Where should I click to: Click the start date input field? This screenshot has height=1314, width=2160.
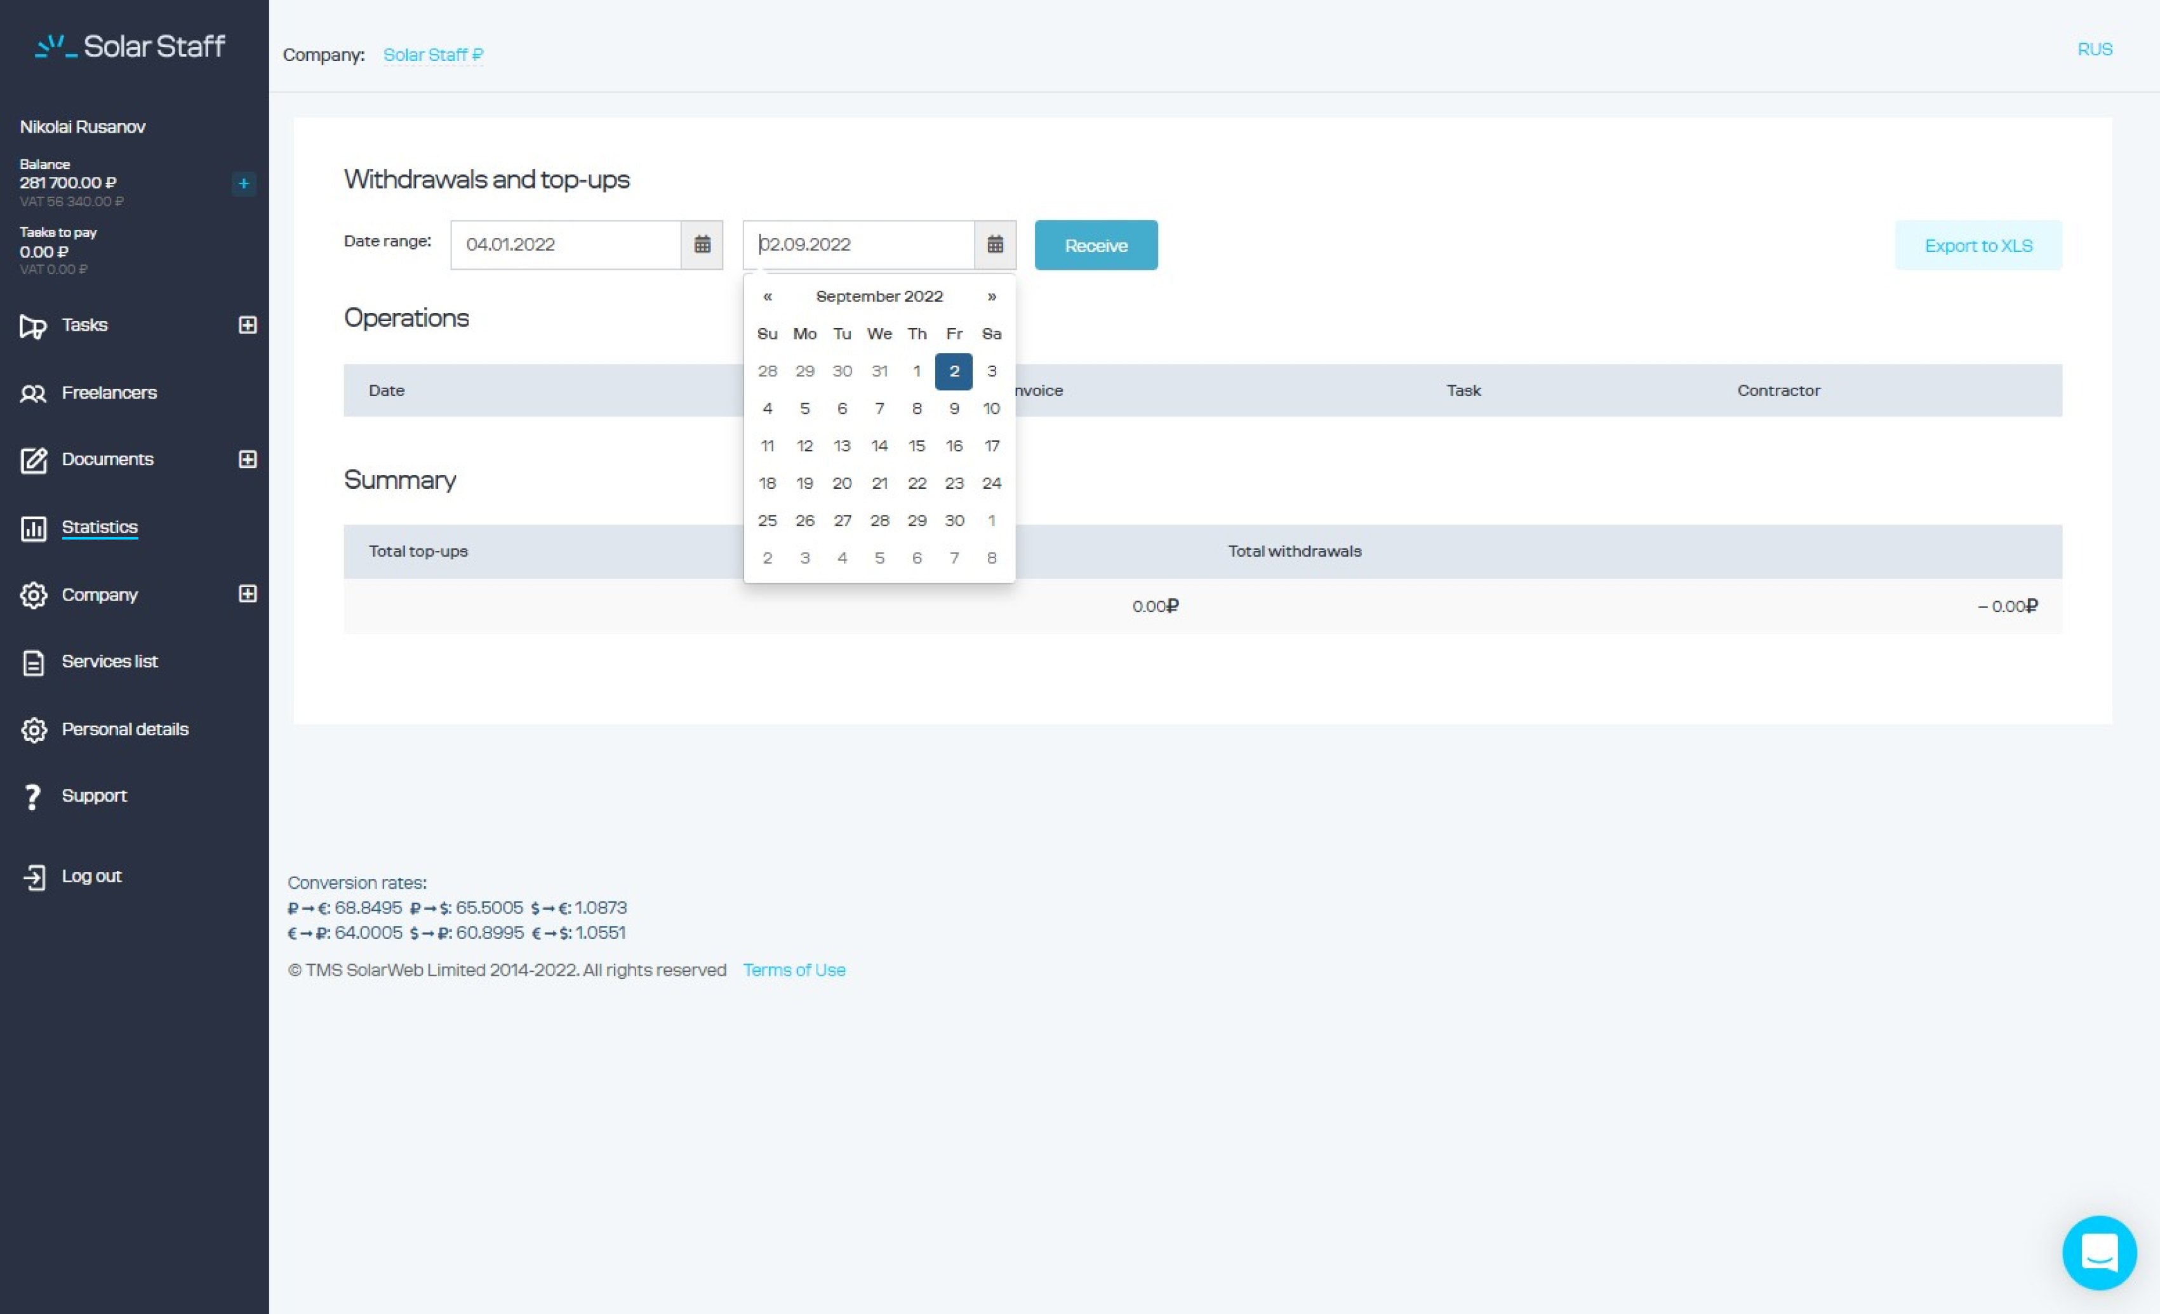[566, 244]
